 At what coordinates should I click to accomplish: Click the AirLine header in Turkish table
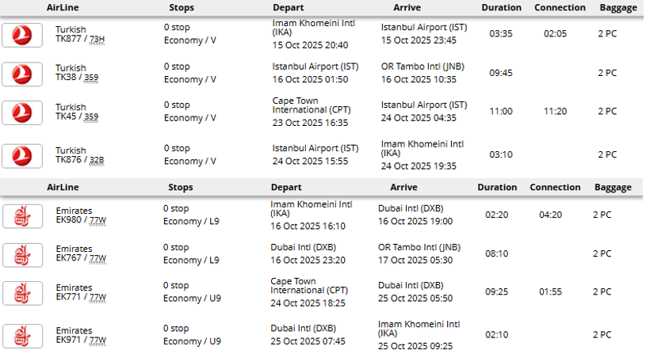coord(63,8)
